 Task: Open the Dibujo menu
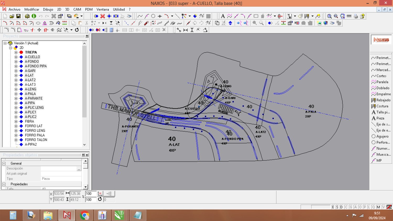(48, 9)
